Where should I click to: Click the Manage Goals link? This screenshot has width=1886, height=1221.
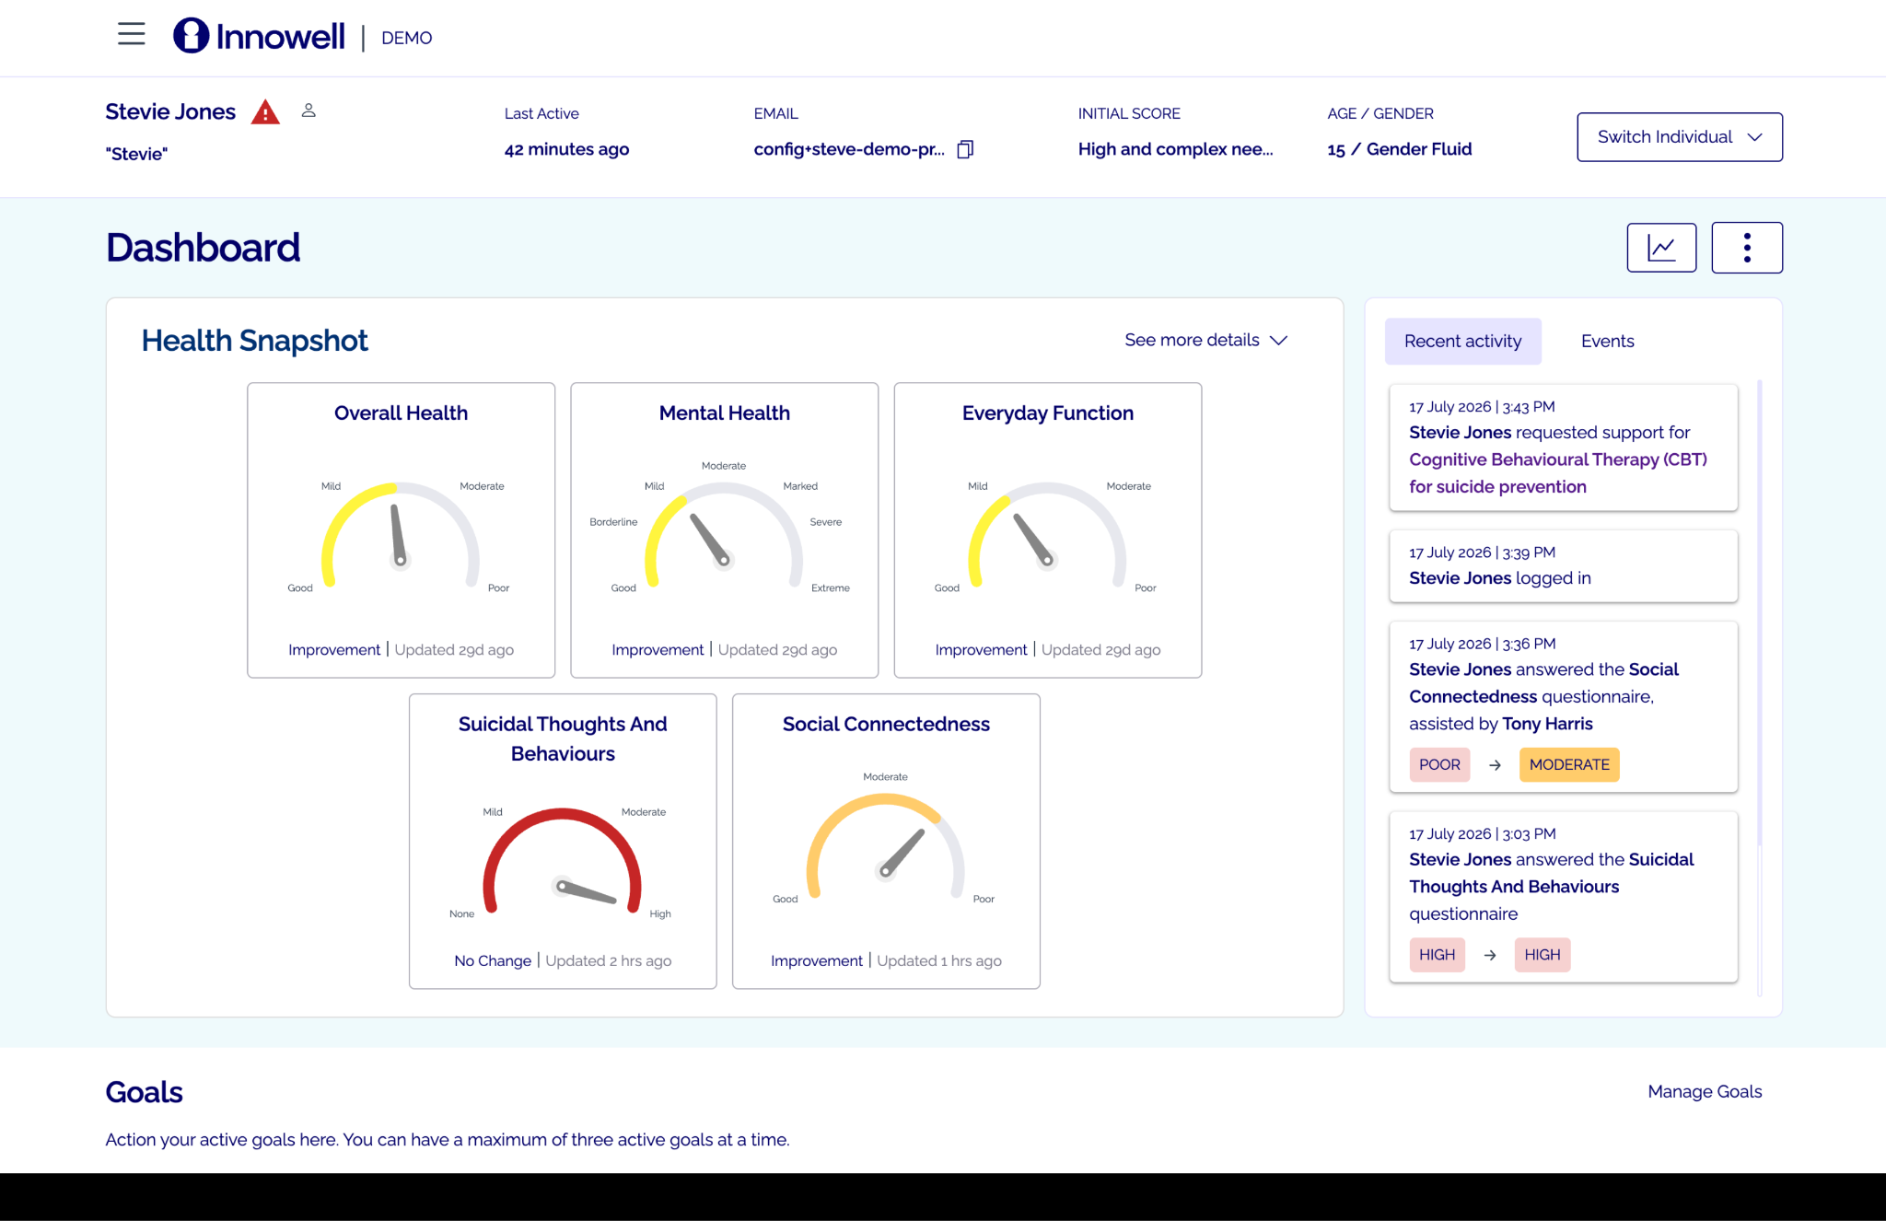click(1705, 1091)
